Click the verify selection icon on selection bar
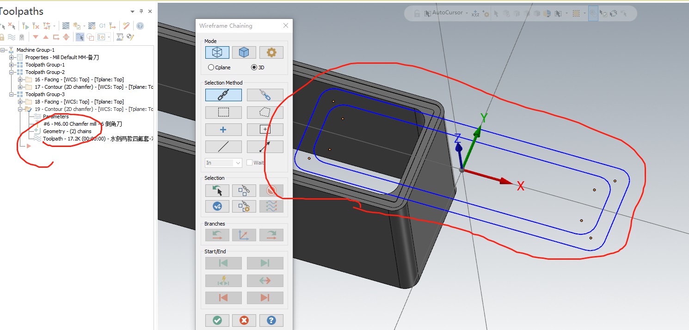 tap(603, 13)
